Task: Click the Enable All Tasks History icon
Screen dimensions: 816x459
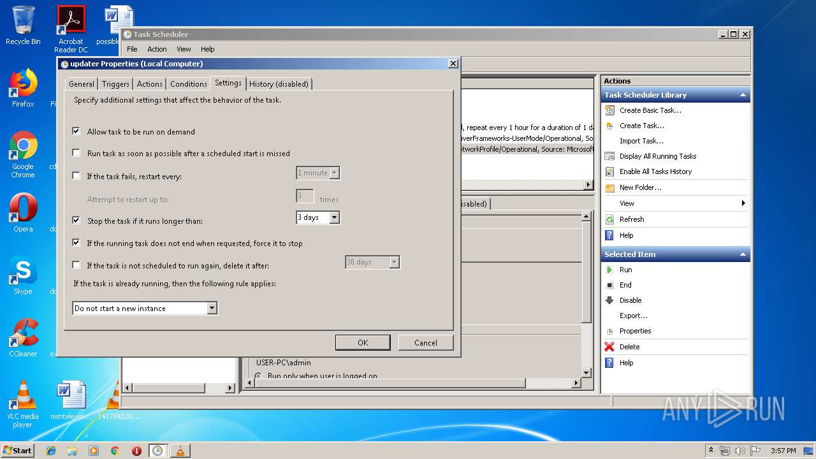Action: pos(609,171)
